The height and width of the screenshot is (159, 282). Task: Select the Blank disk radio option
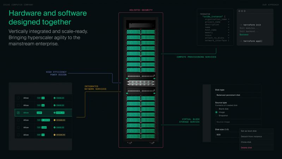tap(216, 109)
